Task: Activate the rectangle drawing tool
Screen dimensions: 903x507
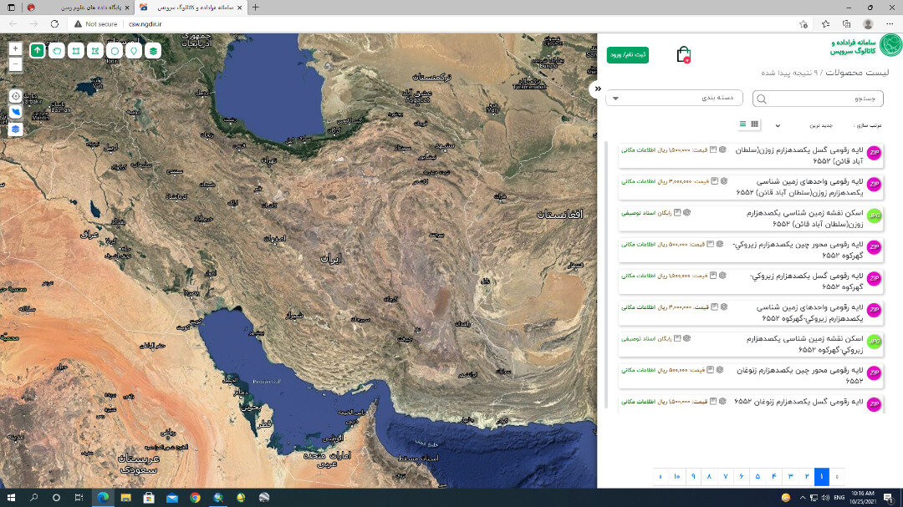Action: pos(76,51)
